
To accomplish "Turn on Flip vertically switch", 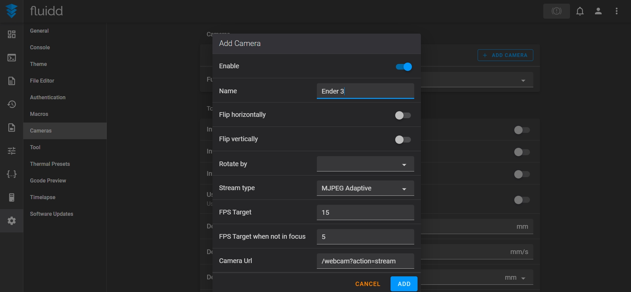I will pos(403,140).
